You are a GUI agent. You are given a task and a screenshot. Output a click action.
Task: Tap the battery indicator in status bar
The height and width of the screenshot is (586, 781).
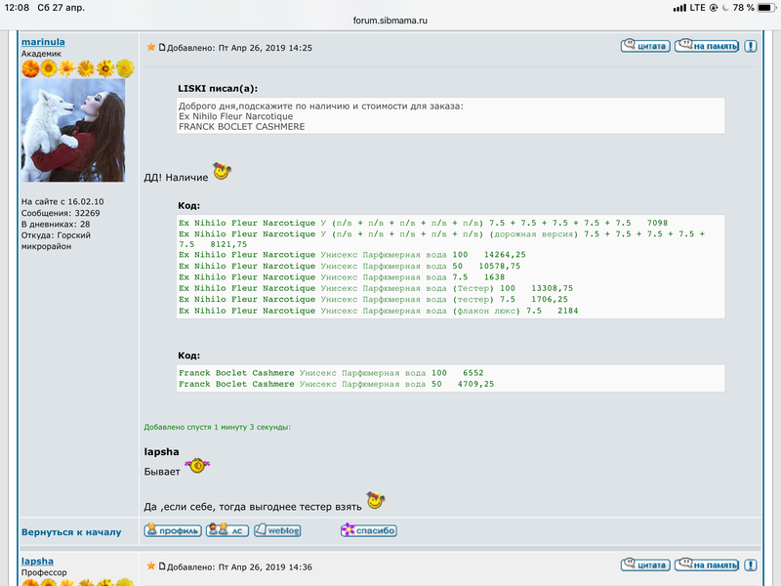pyautogui.click(x=766, y=8)
